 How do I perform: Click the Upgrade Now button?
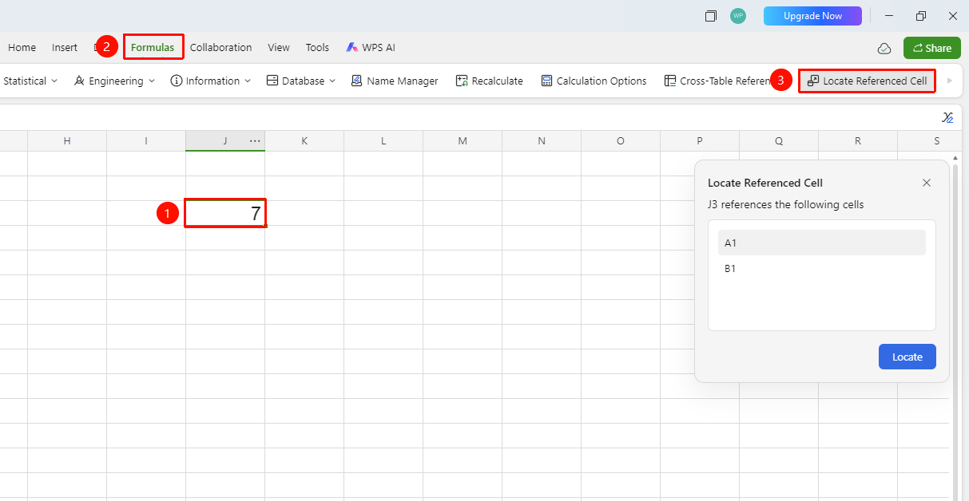812,16
